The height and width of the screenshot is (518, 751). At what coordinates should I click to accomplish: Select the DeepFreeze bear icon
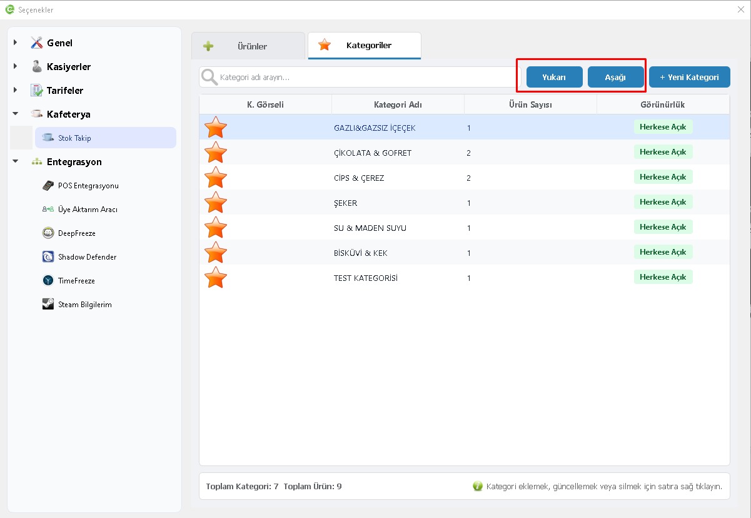[48, 233]
